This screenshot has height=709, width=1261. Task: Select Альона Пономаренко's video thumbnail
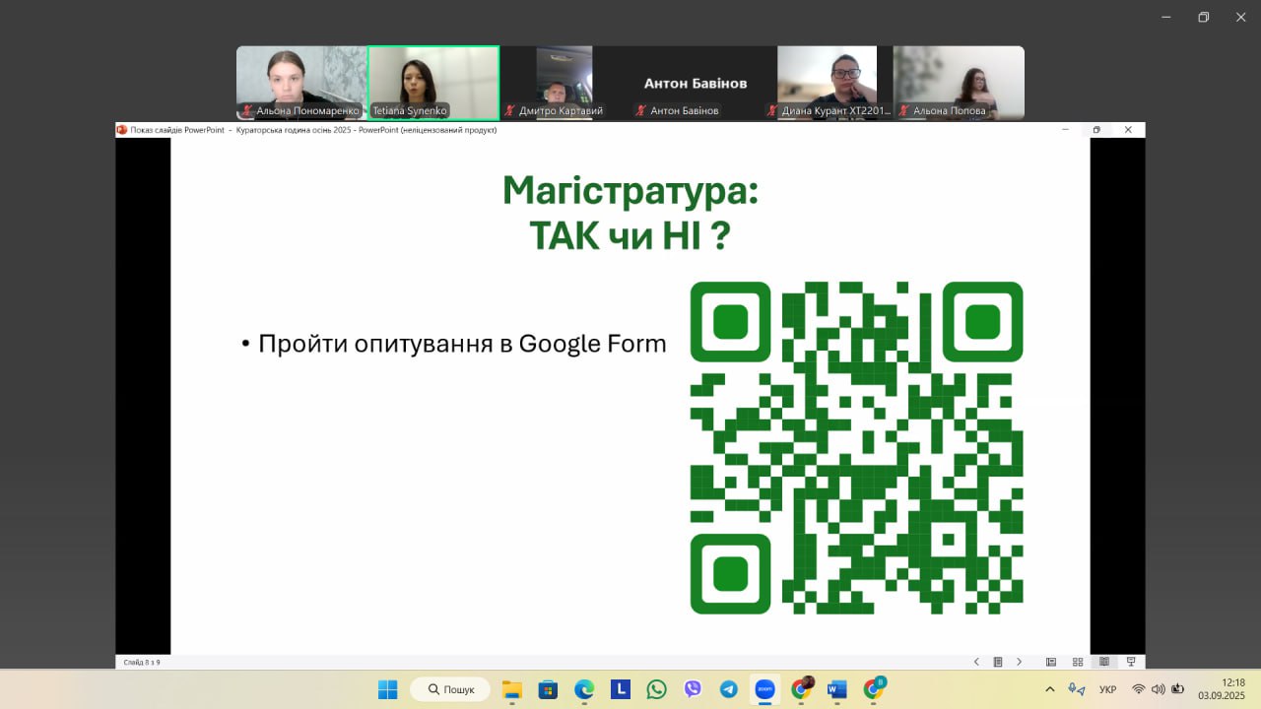301,83
